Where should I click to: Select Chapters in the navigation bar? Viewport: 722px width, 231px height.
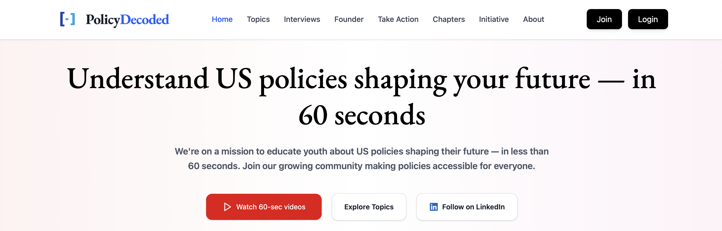[448, 19]
